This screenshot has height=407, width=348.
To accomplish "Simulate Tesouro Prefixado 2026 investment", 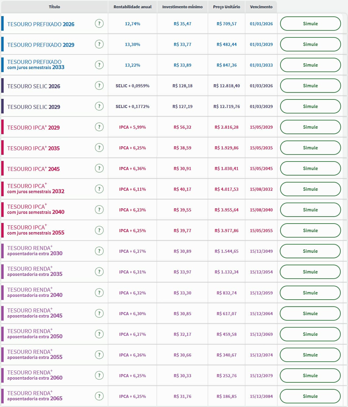I will [x=310, y=24].
